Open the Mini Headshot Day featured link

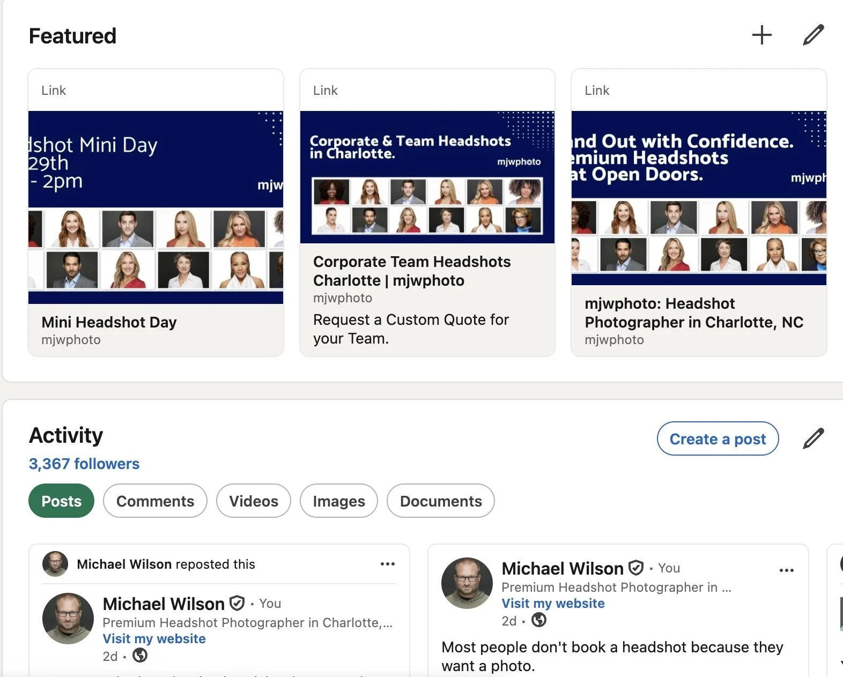tap(109, 322)
